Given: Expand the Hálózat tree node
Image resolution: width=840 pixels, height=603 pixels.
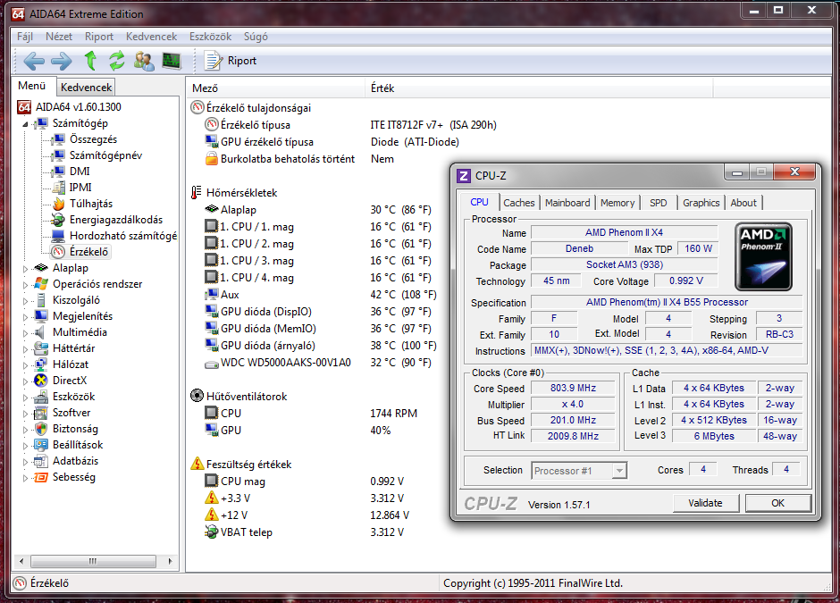Looking at the screenshot, I should (x=25, y=364).
